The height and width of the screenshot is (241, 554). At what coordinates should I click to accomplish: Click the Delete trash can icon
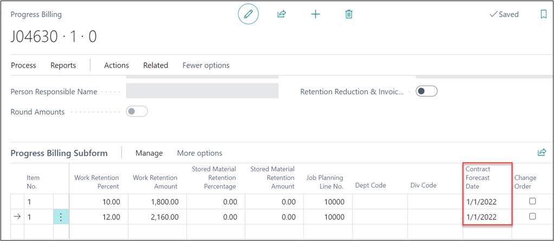(x=349, y=15)
